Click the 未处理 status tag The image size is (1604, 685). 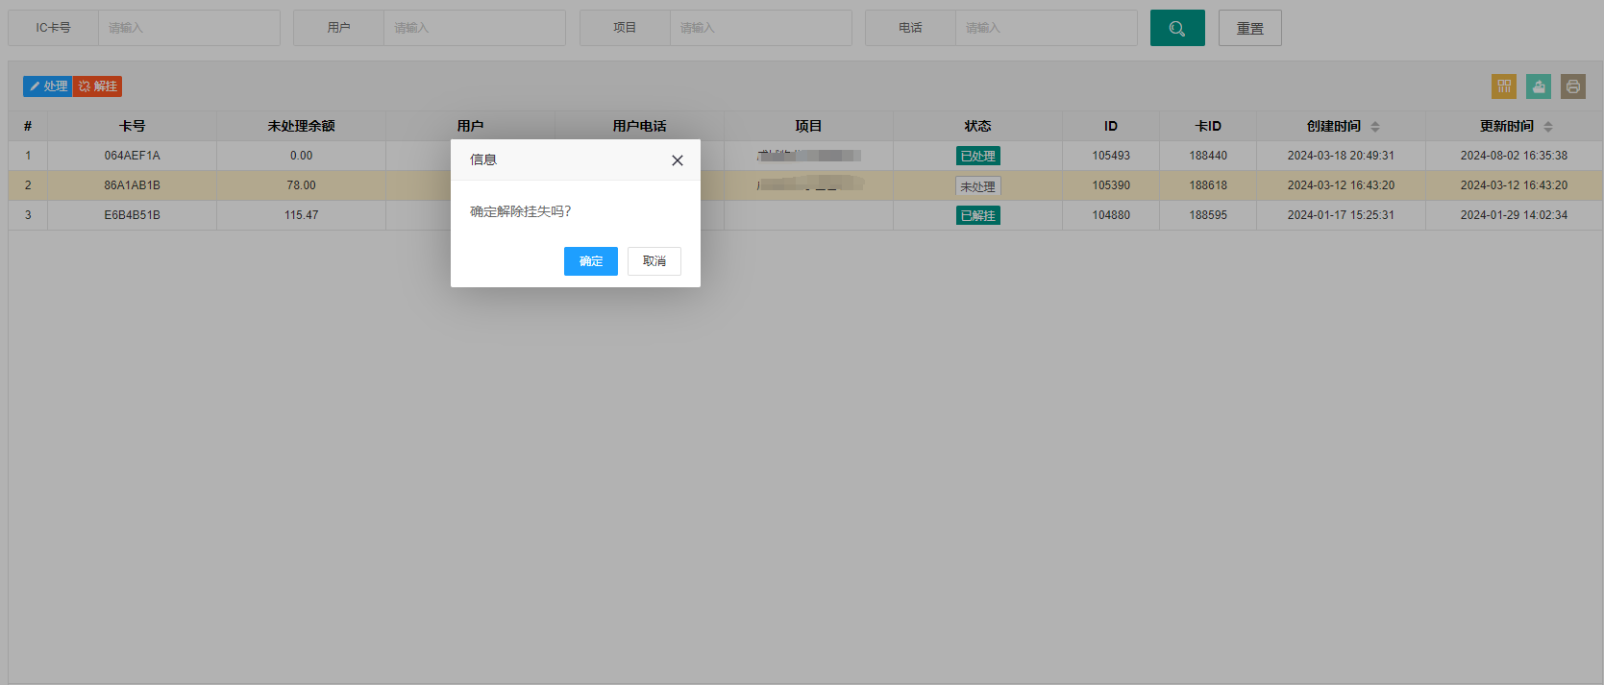[x=978, y=186]
